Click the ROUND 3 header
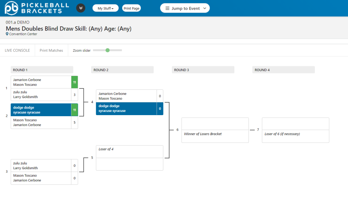This screenshot has width=348, height=198. click(203, 70)
